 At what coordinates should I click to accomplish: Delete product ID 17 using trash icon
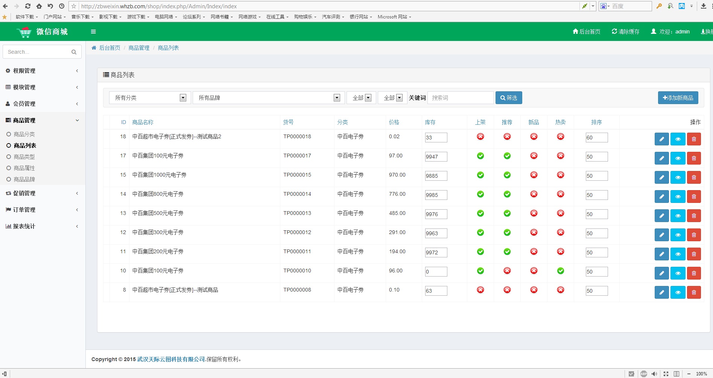[694, 158]
